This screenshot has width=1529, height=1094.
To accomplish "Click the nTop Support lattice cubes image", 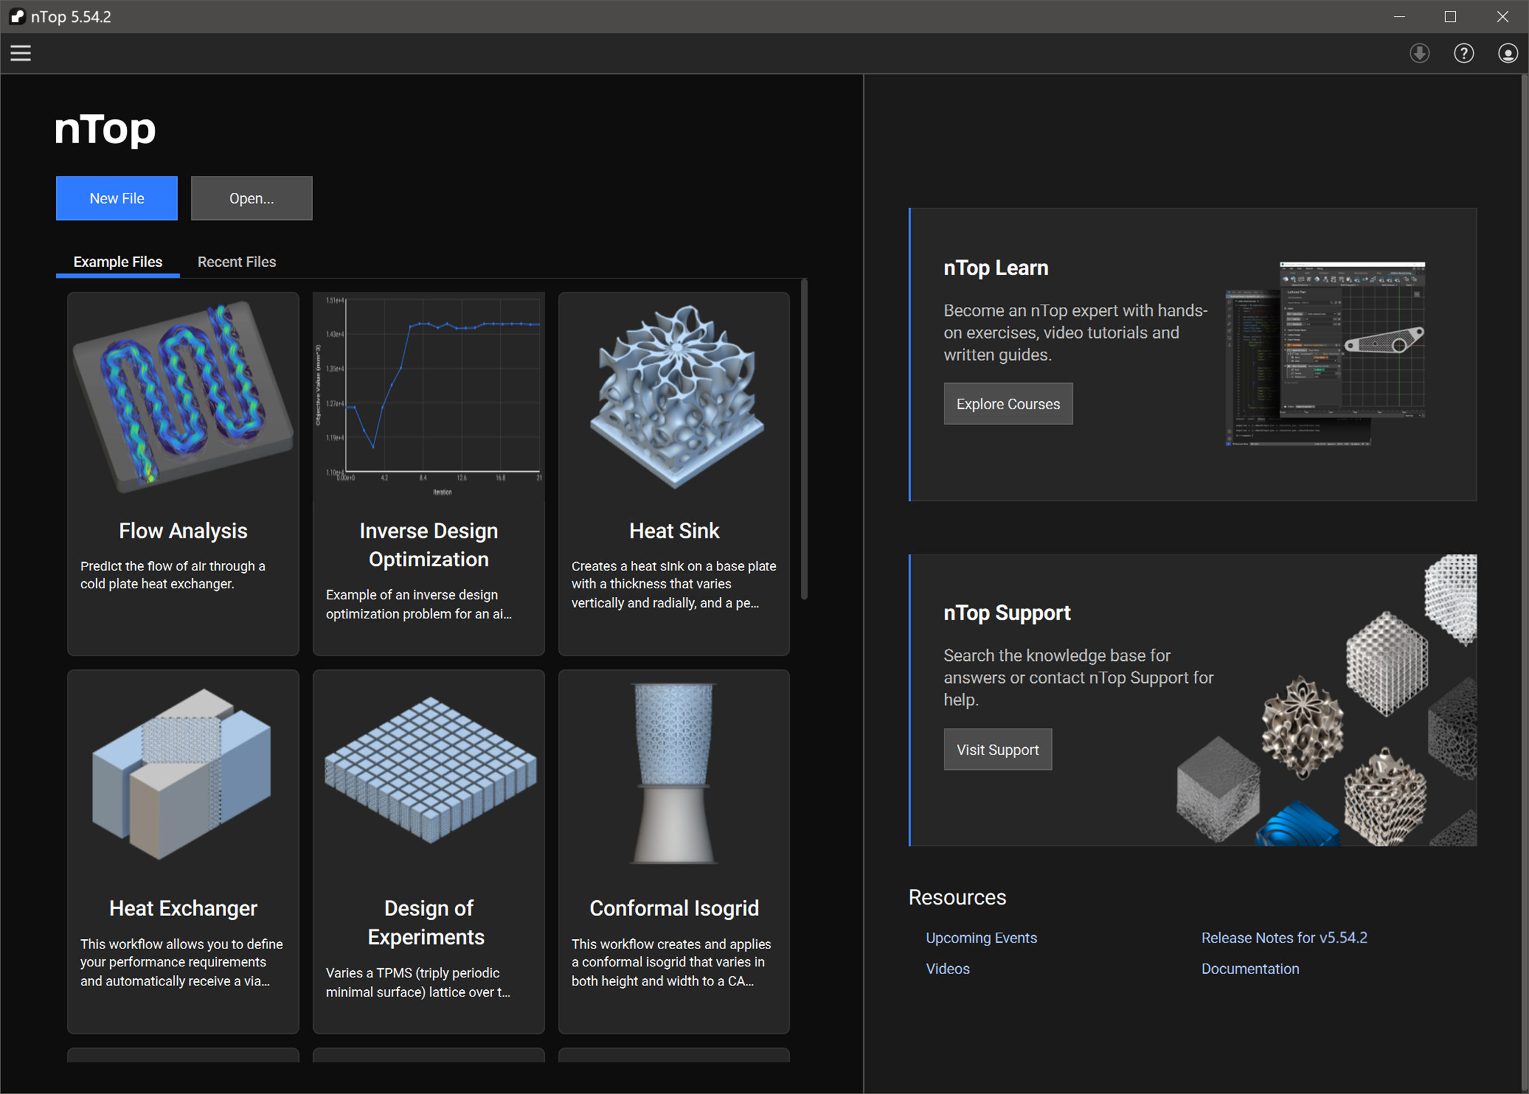I will 1326,701.
